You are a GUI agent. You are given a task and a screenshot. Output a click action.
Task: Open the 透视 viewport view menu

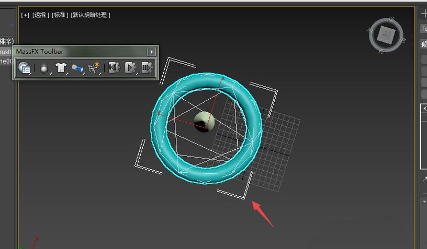coord(40,15)
